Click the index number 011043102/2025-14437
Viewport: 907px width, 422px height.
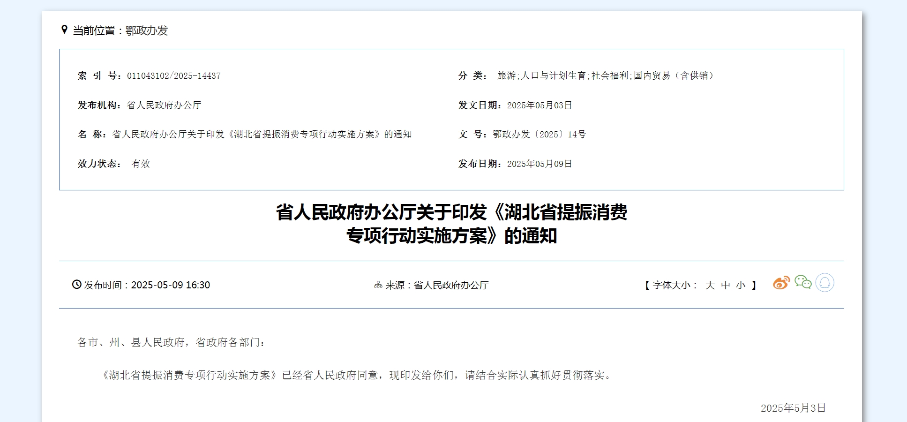(x=173, y=76)
